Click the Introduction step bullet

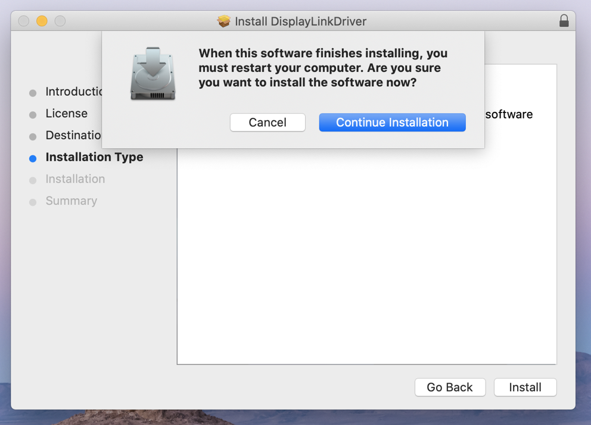coord(33,93)
